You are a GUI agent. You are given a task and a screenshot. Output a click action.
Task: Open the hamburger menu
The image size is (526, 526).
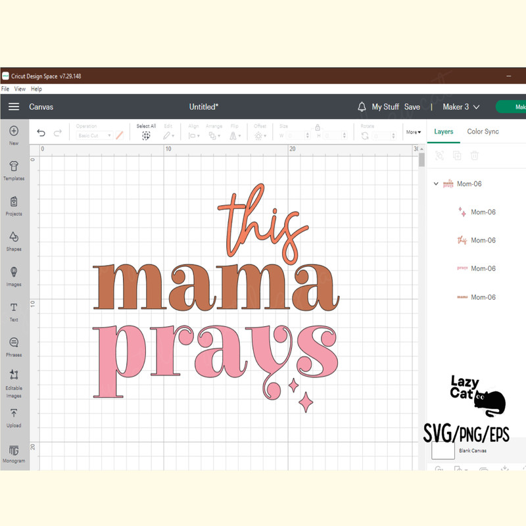pos(13,107)
